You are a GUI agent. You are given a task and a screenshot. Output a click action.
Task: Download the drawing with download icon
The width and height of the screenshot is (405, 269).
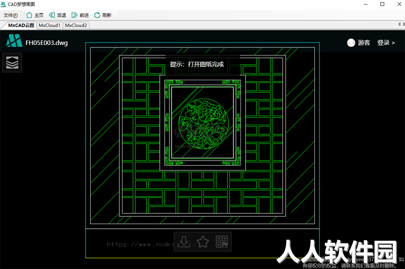(x=184, y=242)
